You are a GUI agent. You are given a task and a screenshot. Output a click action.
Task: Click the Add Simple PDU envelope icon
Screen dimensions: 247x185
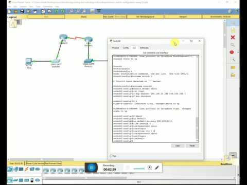click(x=233, y=67)
